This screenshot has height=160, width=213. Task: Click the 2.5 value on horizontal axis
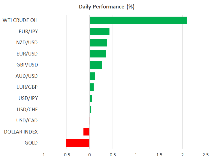(x=205, y=155)
